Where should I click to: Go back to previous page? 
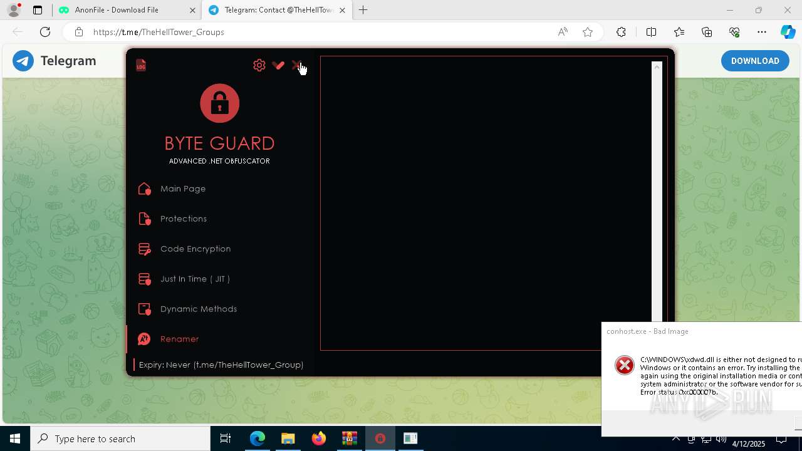point(18,32)
